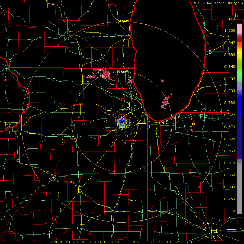Select the 0.840 color scale value
Screen dimensions: 244x244
pos(230,67)
